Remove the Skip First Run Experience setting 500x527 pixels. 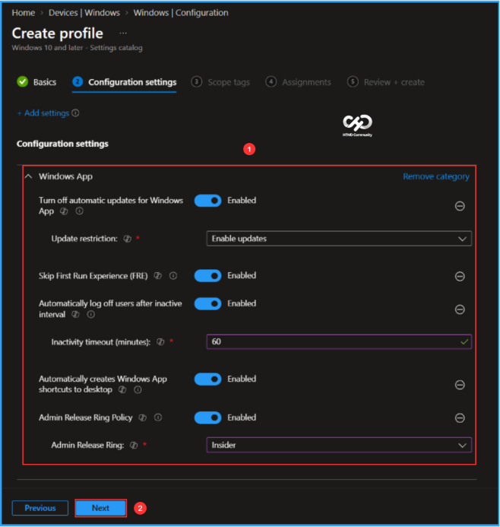click(460, 276)
